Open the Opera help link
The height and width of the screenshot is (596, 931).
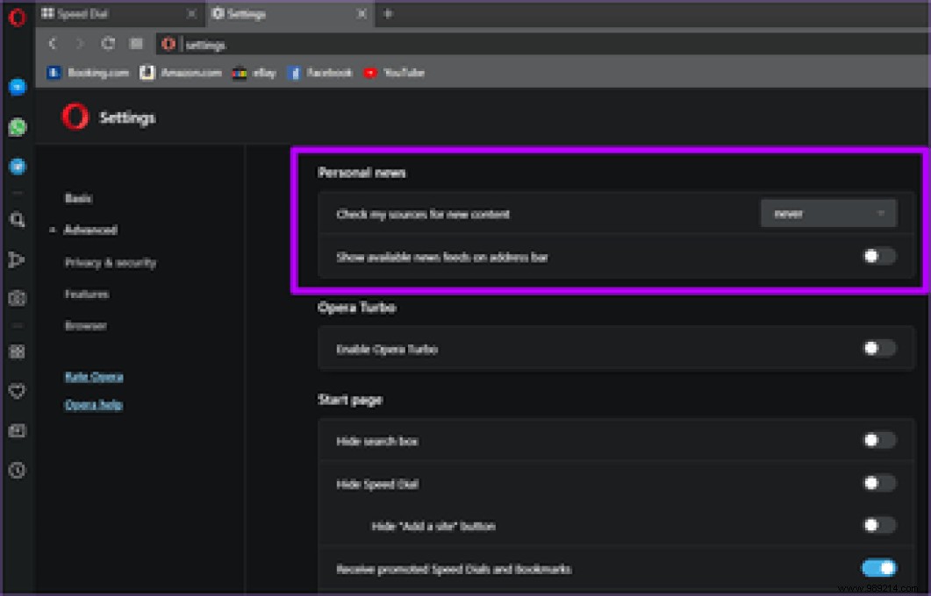point(93,404)
